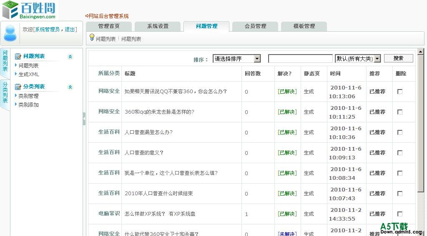Open question 如果哪天腾讯说QQ不兼容360，你会怎么办?
427x236 pixels.
(176, 92)
